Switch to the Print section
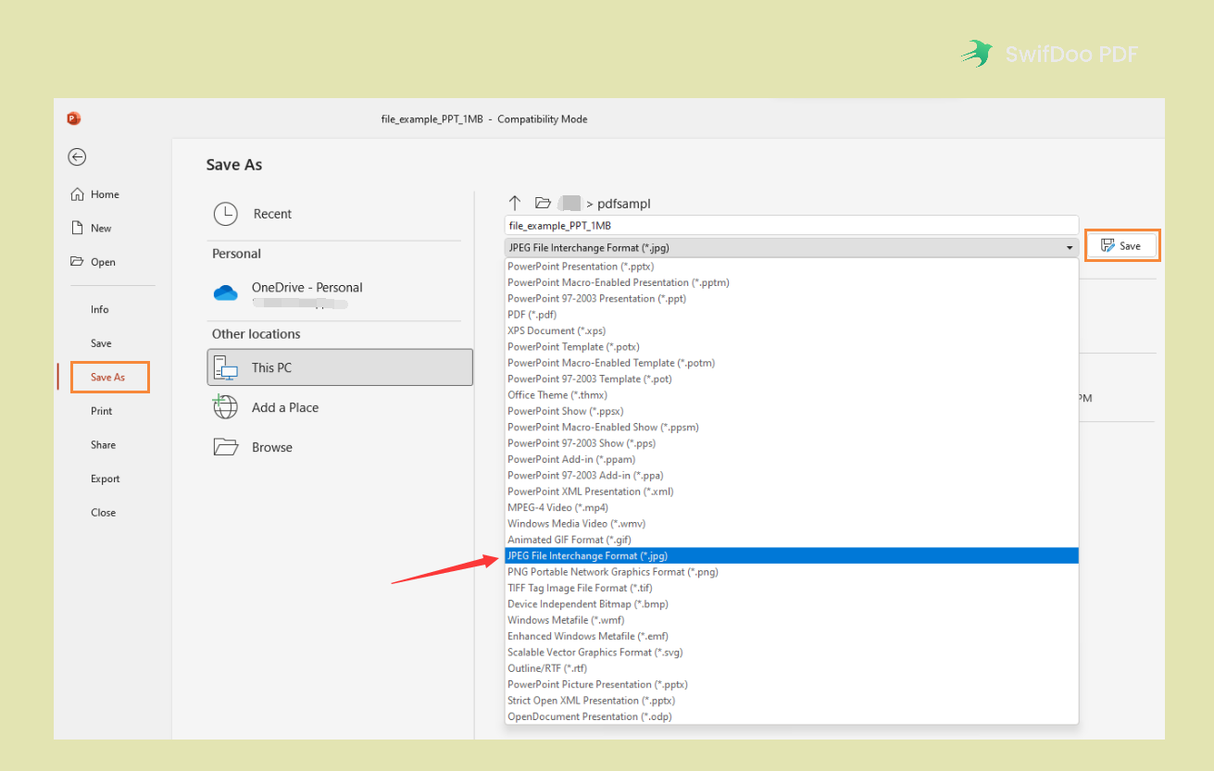This screenshot has width=1214, height=771. pos(101,410)
